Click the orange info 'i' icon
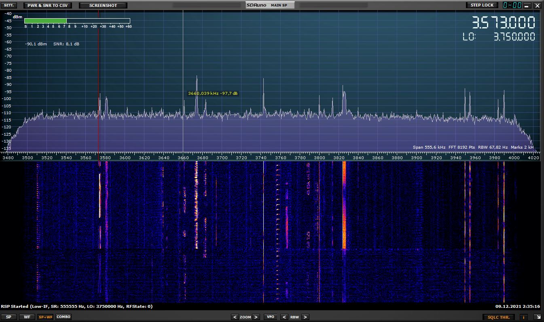The image size is (544, 322). pyautogui.click(x=524, y=317)
